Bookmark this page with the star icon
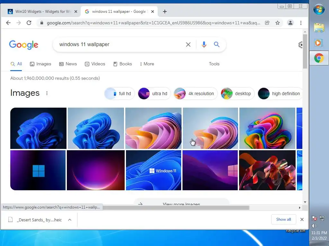The image size is (329, 246). click(278, 23)
